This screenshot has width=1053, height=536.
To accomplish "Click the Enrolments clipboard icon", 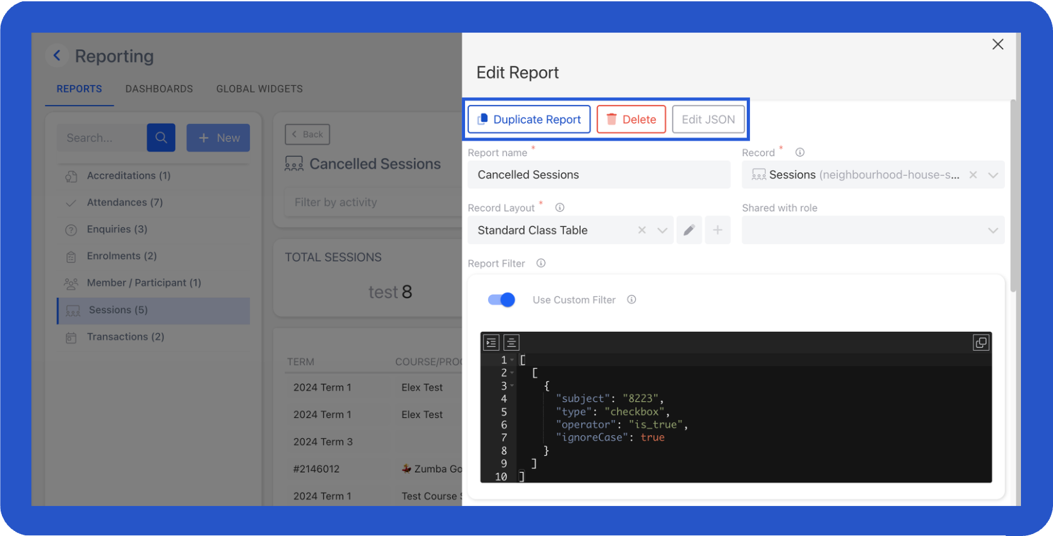I will tap(71, 256).
